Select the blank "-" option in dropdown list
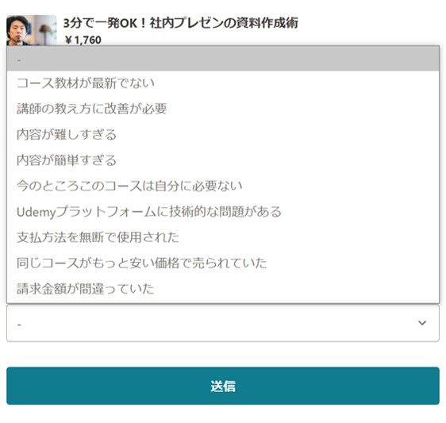 tap(223, 59)
